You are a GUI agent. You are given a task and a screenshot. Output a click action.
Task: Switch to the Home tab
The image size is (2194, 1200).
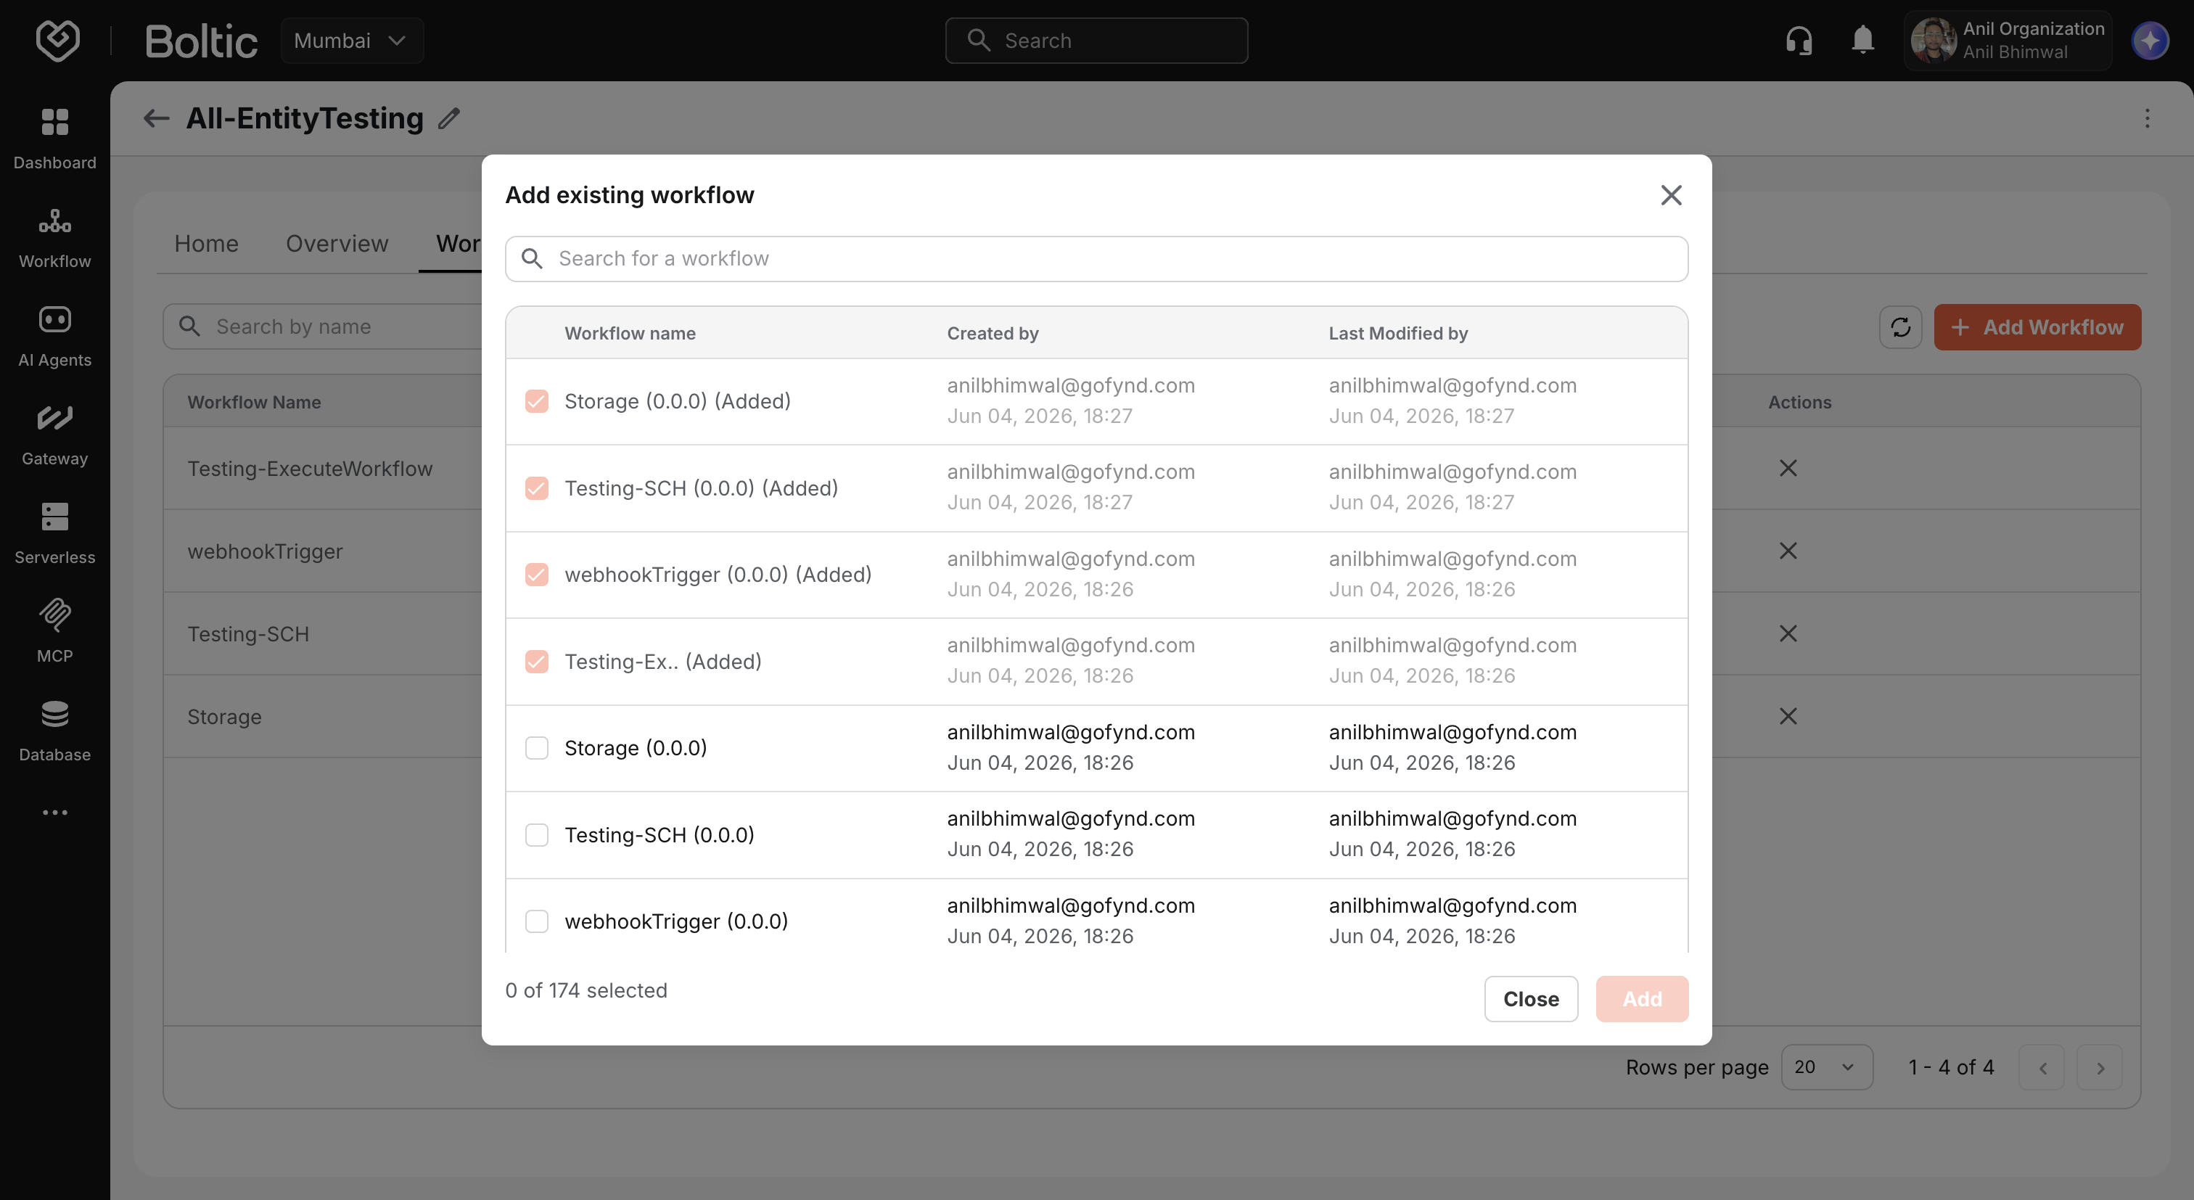pos(206,244)
